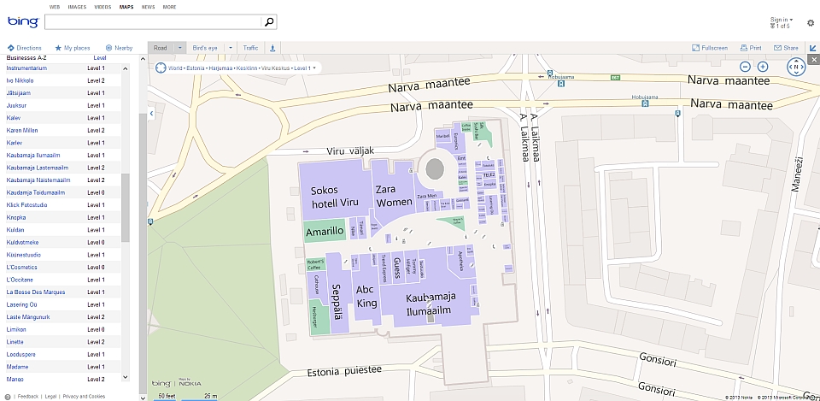This screenshot has width=820, height=401.
Task: Click Guess store on map
Action: 397,267
